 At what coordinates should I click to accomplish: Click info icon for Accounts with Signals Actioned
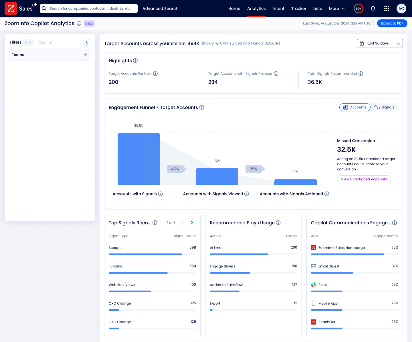(327, 194)
